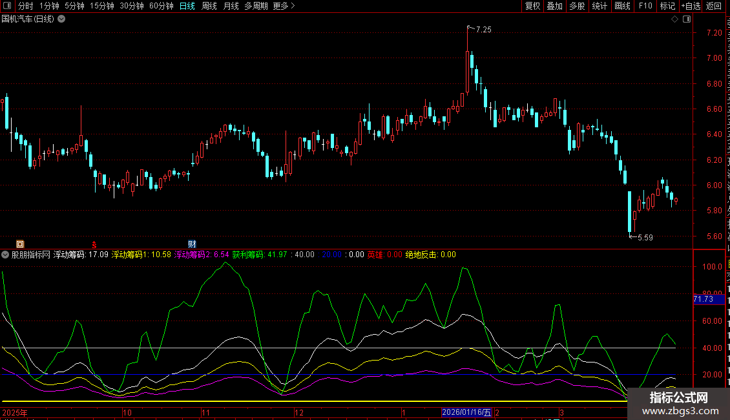Screen dimensions: 730x420
Task: Switch to the 分时 chart tab
Action: 25,6
